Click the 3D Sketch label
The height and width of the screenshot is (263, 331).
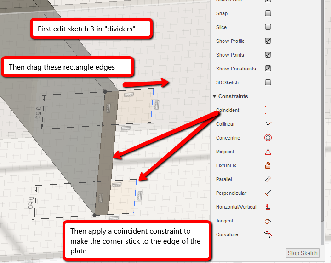(227, 82)
